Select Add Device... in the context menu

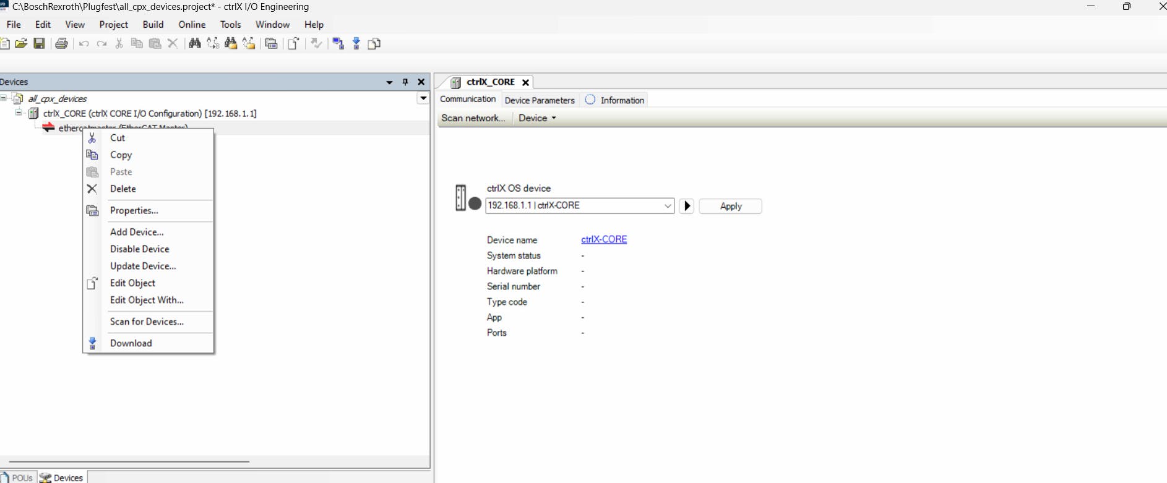point(149,232)
